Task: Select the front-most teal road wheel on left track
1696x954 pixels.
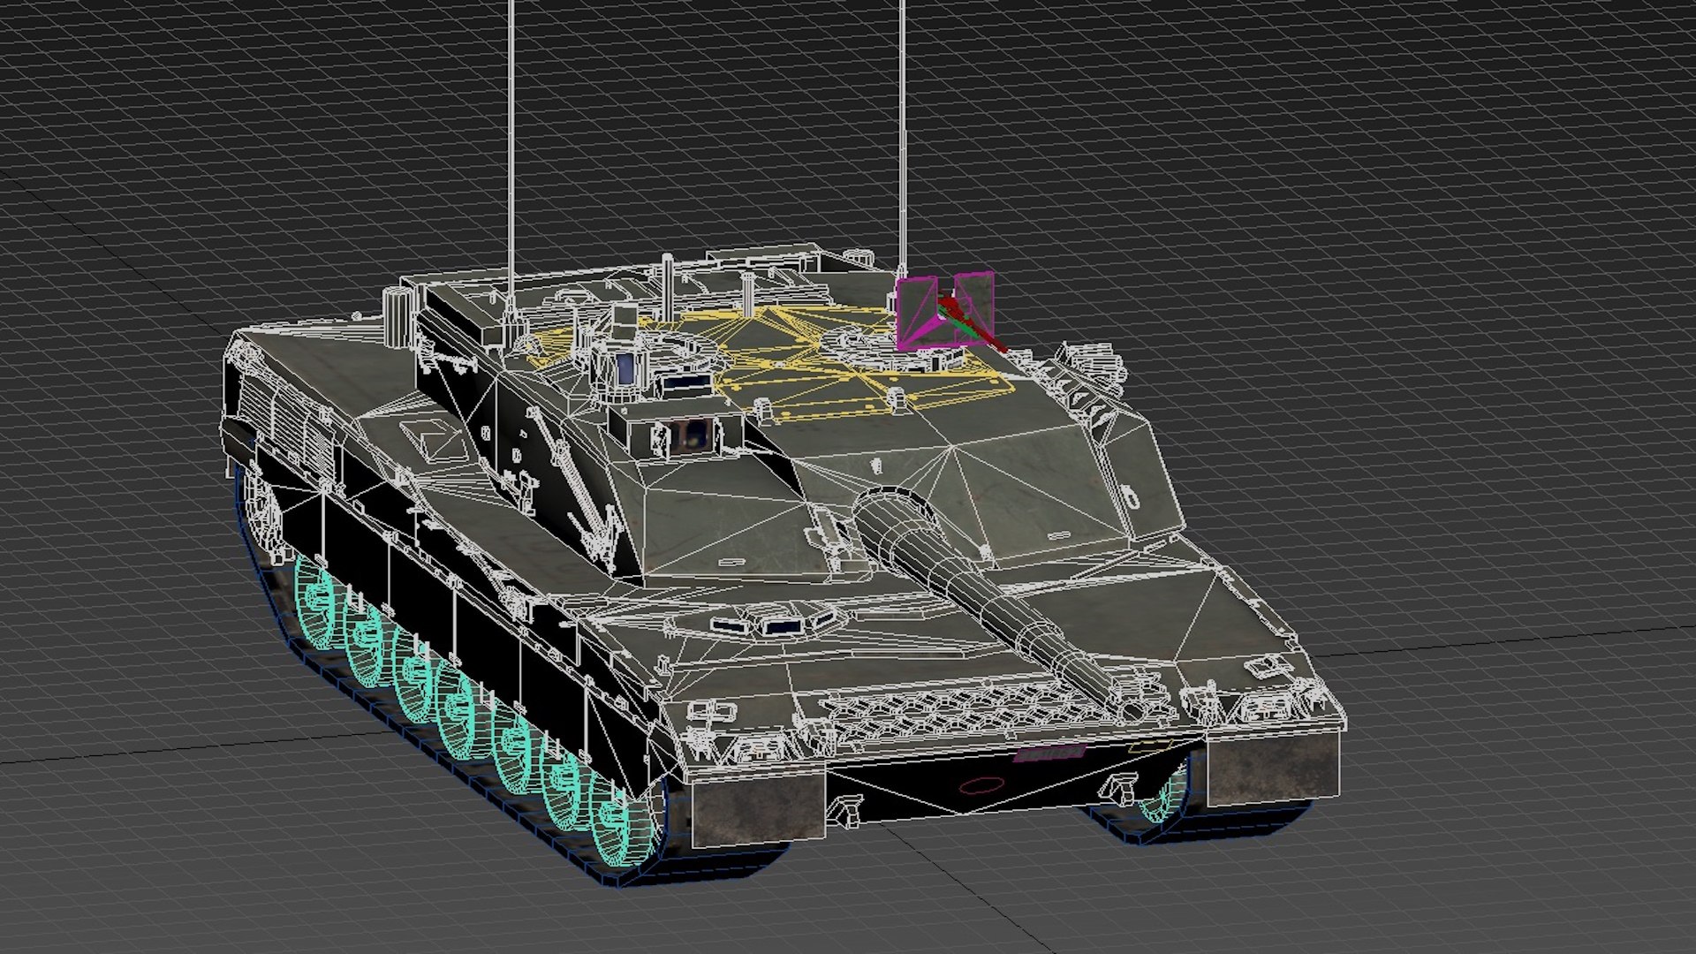Action: point(621,821)
